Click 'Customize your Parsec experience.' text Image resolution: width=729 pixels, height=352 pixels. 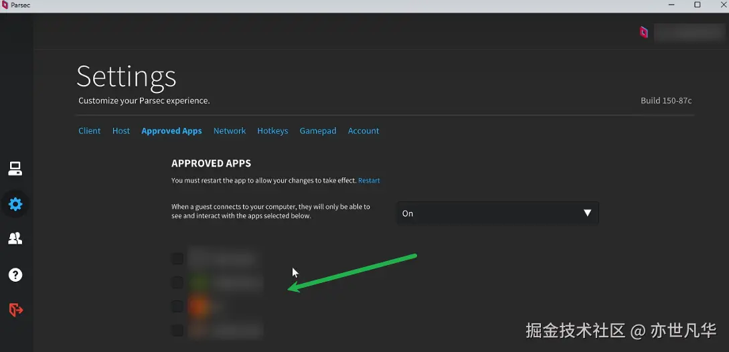tap(144, 100)
